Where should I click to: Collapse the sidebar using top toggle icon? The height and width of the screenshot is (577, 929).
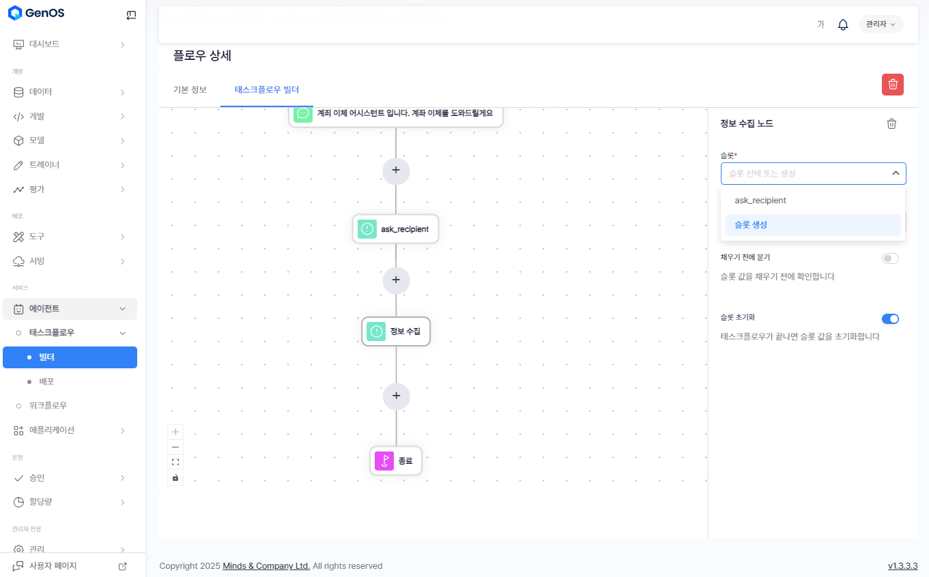pyautogui.click(x=131, y=14)
